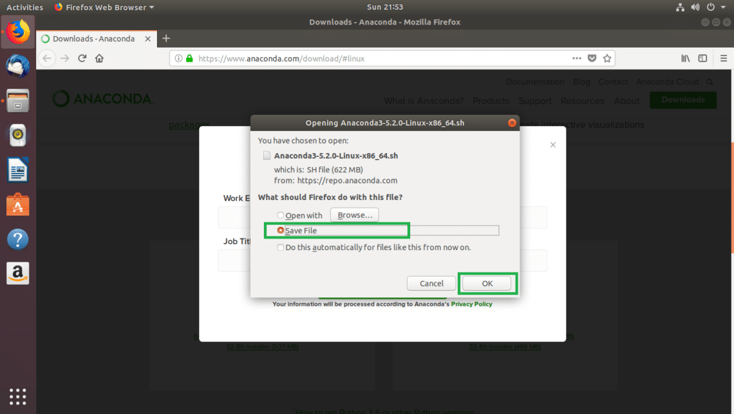Screen dimensions: 734x414
Task: Confirm the download with OK
Action: pyautogui.click(x=487, y=283)
